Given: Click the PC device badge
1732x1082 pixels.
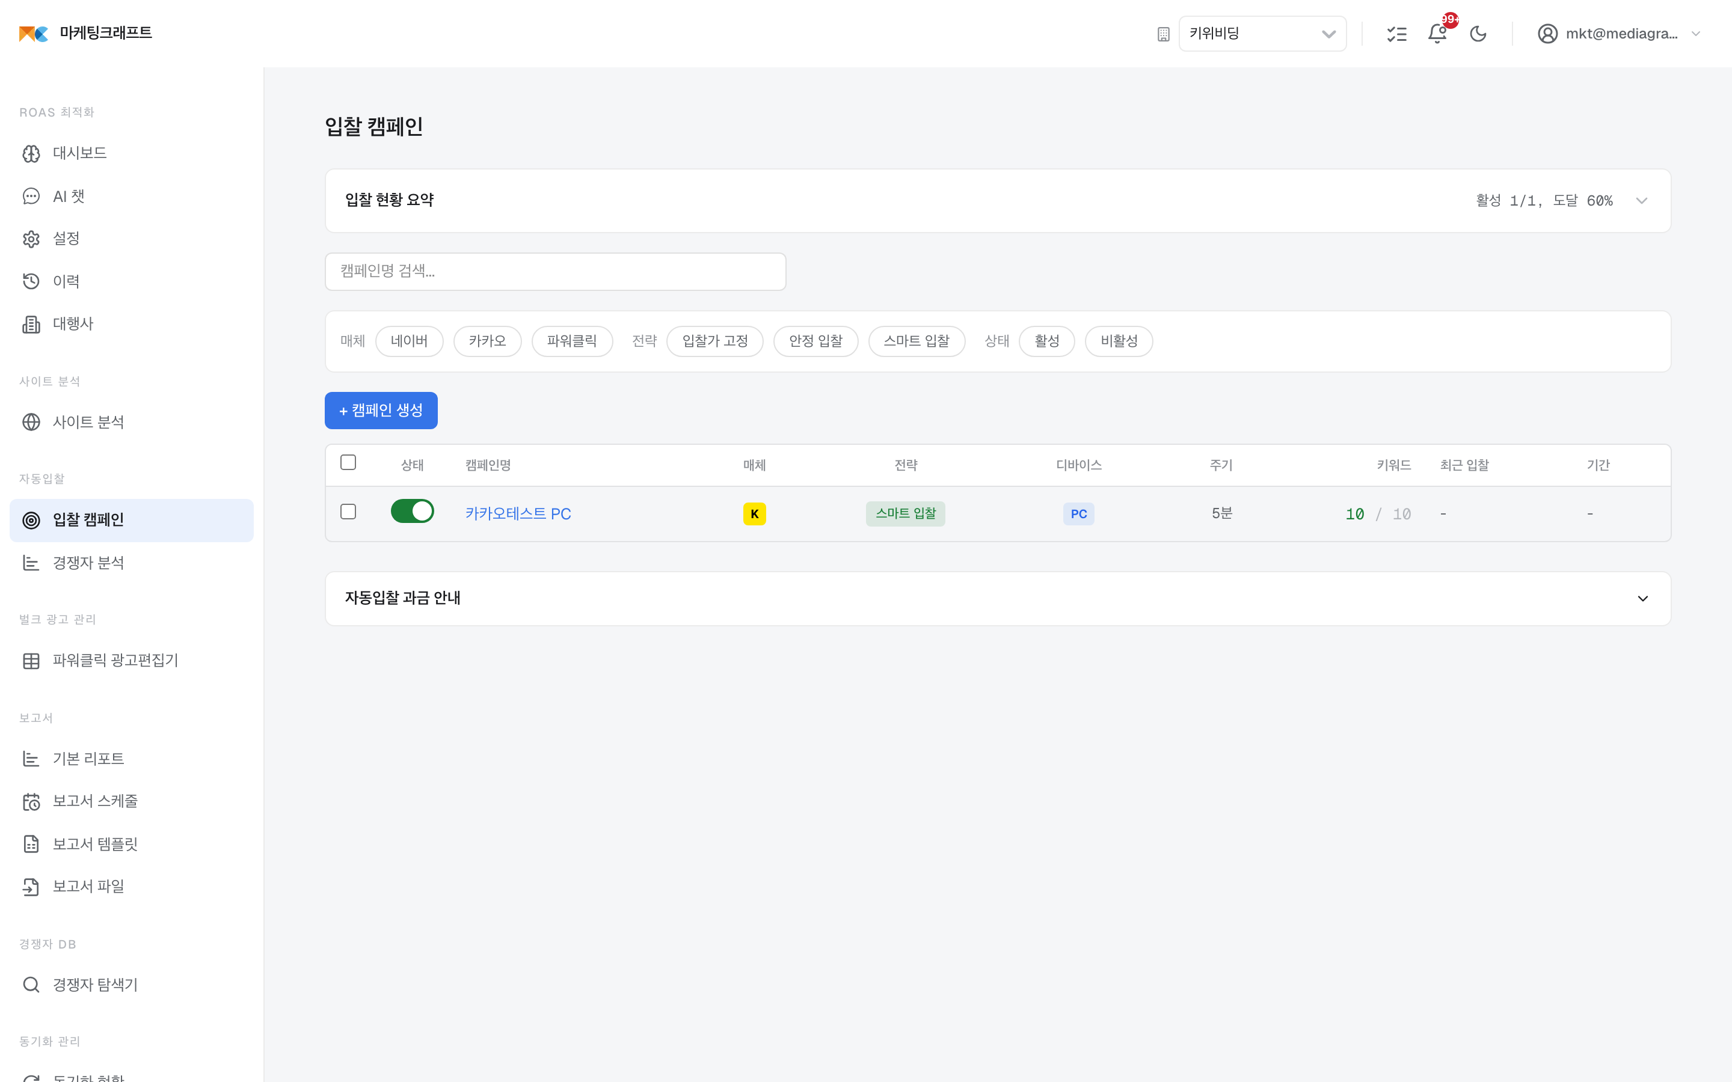Looking at the screenshot, I should tap(1078, 514).
